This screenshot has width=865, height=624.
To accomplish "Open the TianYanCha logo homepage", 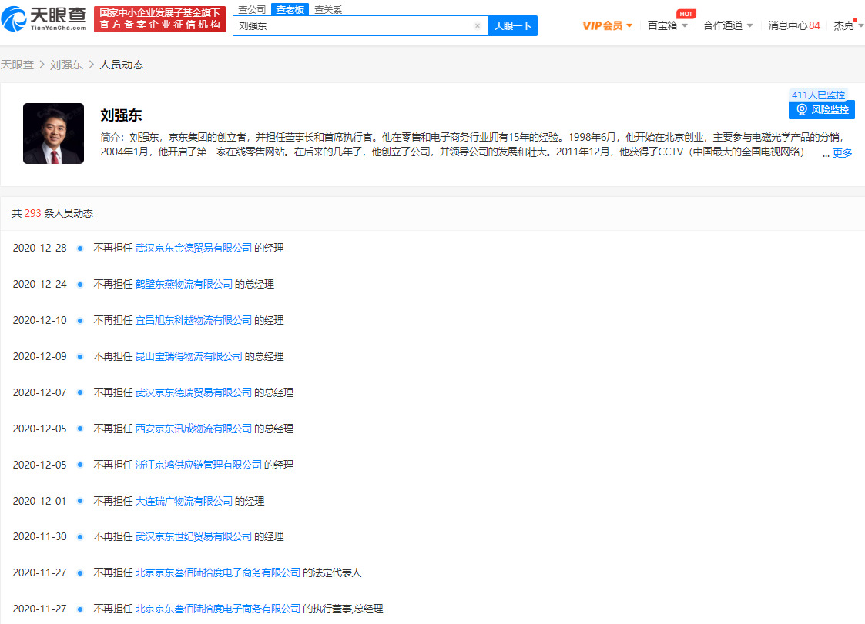I will click(44, 18).
